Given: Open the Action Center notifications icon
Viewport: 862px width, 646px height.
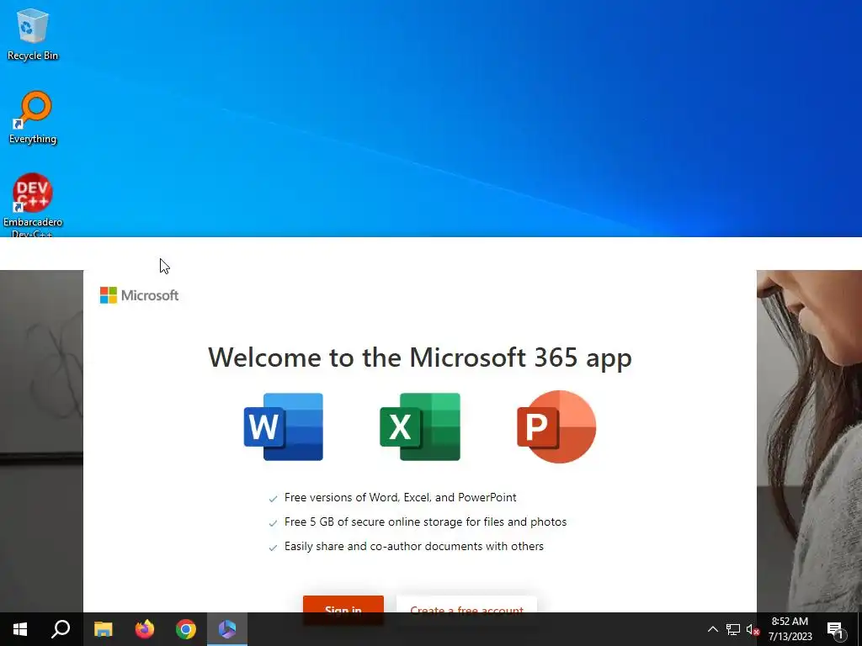Looking at the screenshot, I should point(836,629).
